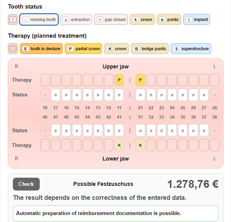Click the Check button
Viewport: 231px width, 222px height.
(x=26, y=184)
